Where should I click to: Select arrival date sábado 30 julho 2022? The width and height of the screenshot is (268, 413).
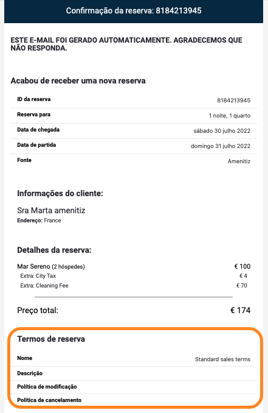click(x=222, y=131)
